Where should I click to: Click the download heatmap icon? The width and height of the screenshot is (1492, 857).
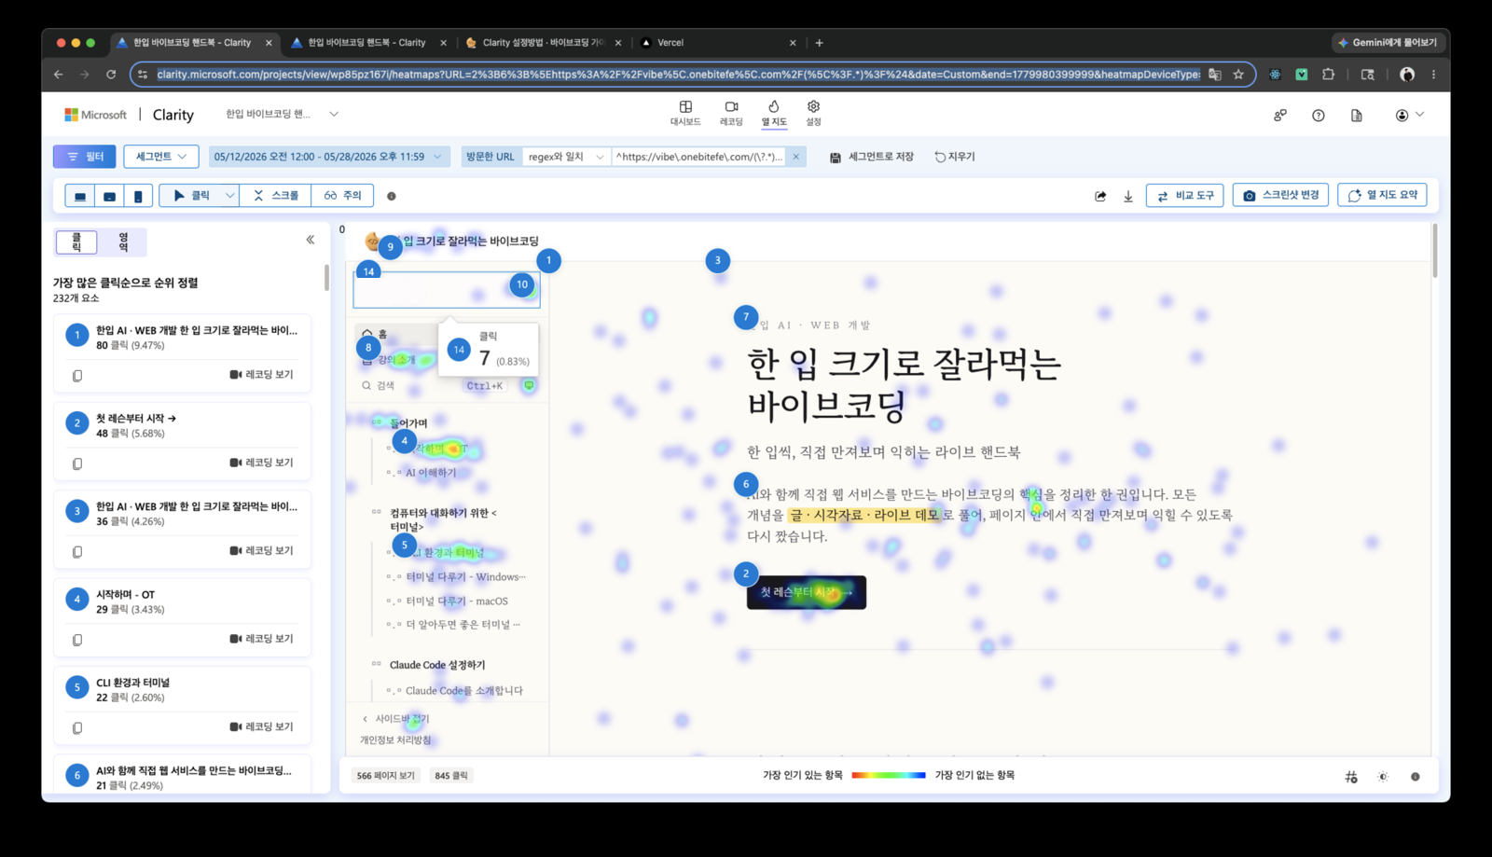click(x=1128, y=196)
